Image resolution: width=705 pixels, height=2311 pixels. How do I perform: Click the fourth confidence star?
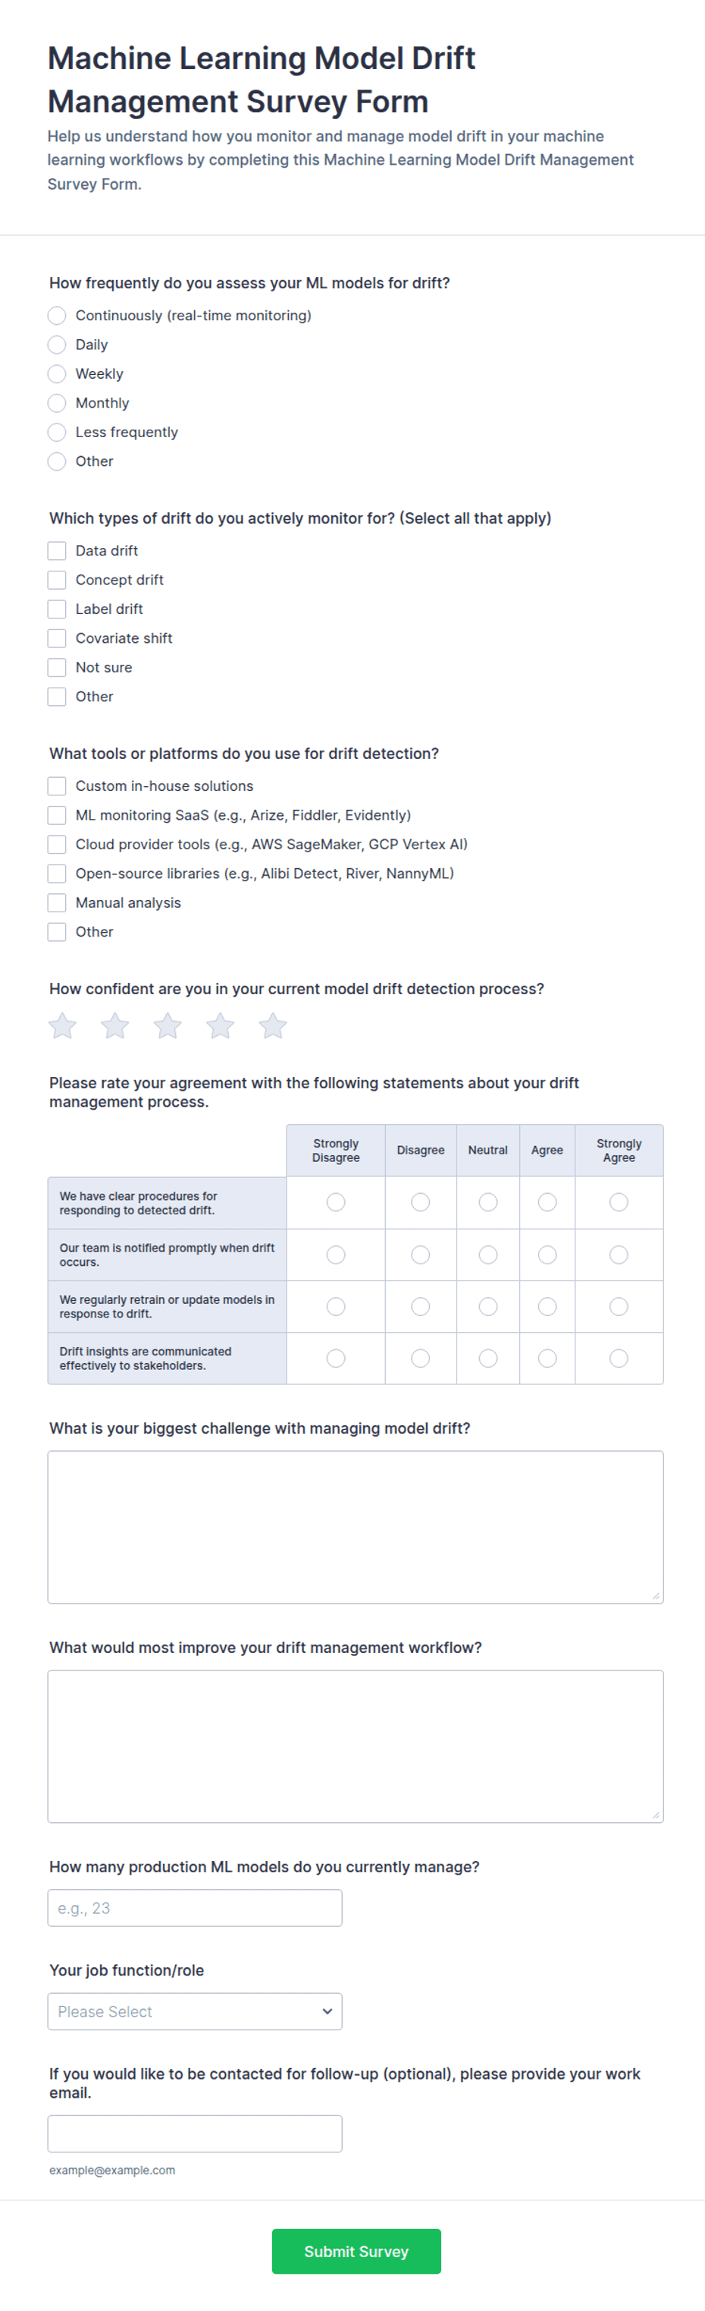(221, 1025)
